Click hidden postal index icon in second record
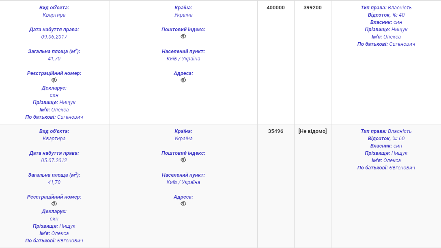 (183, 160)
